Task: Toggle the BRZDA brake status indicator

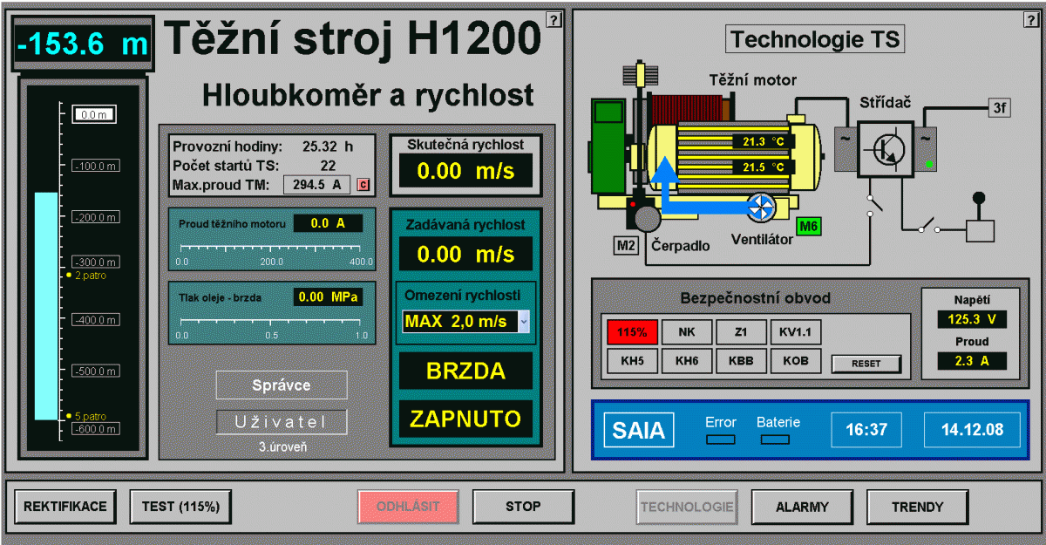Action: click(x=465, y=371)
